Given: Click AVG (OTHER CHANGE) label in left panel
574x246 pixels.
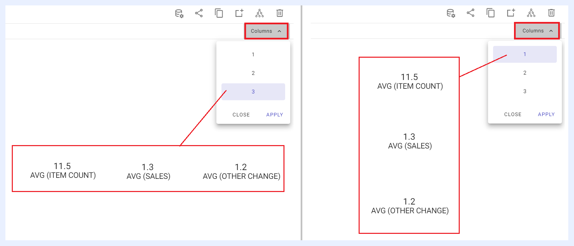Looking at the screenshot, I should tap(242, 176).
